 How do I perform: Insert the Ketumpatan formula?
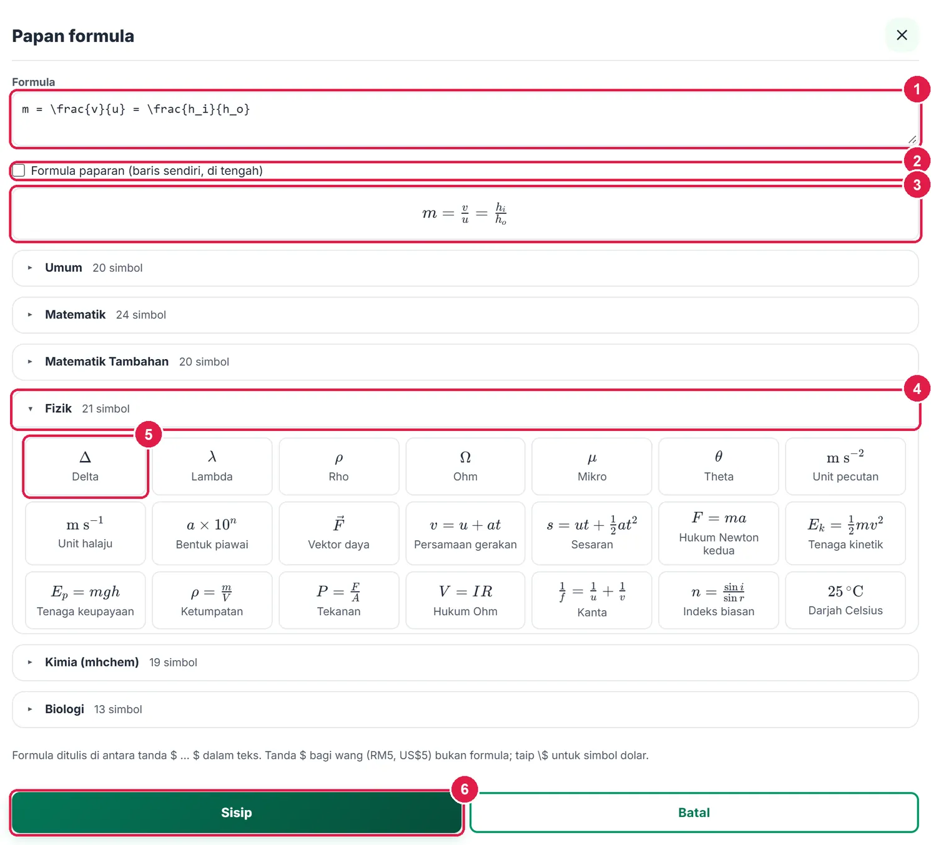pos(212,600)
